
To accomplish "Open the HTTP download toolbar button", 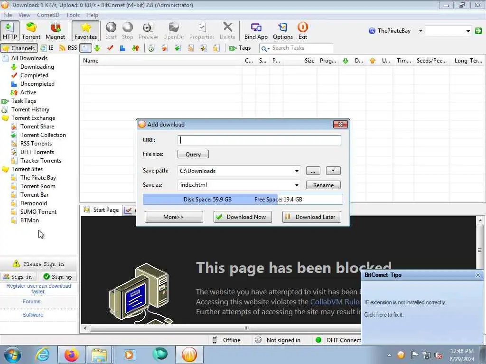I will [9, 31].
